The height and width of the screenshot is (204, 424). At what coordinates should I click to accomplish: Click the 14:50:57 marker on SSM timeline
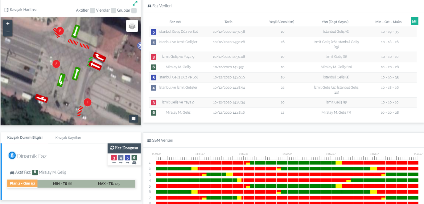pos(331,153)
